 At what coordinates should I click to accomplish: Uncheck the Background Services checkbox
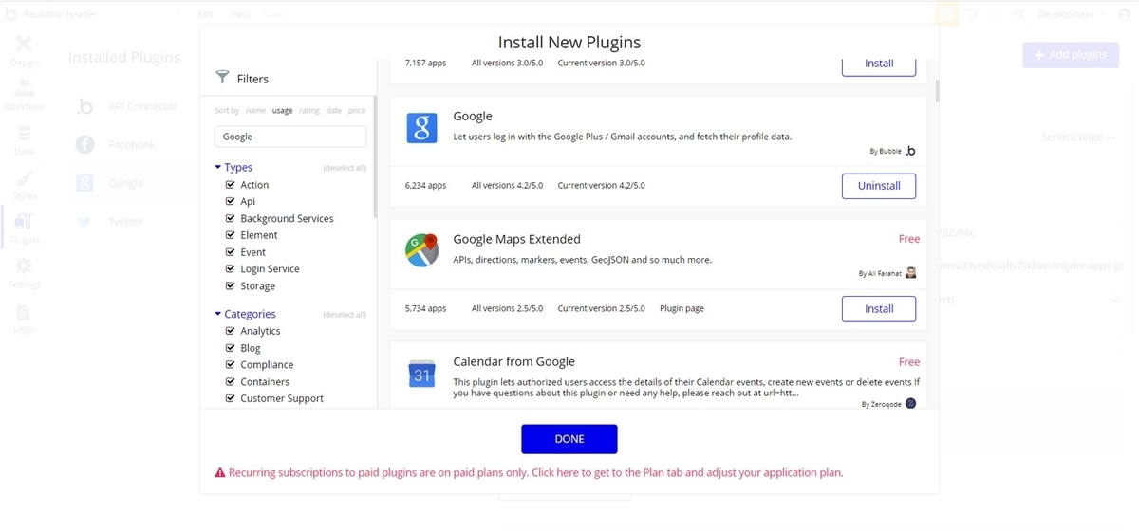[x=230, y=218]
